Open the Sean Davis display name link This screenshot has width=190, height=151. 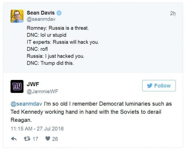point(41,13)
